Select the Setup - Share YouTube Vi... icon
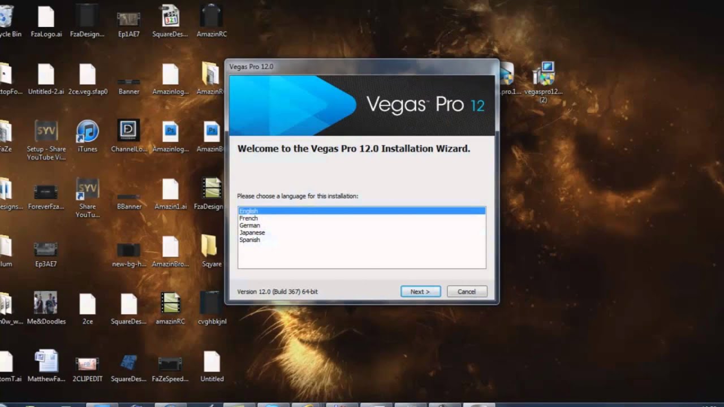Viewport: 724px width, 407px height. [x=46, y=140]
